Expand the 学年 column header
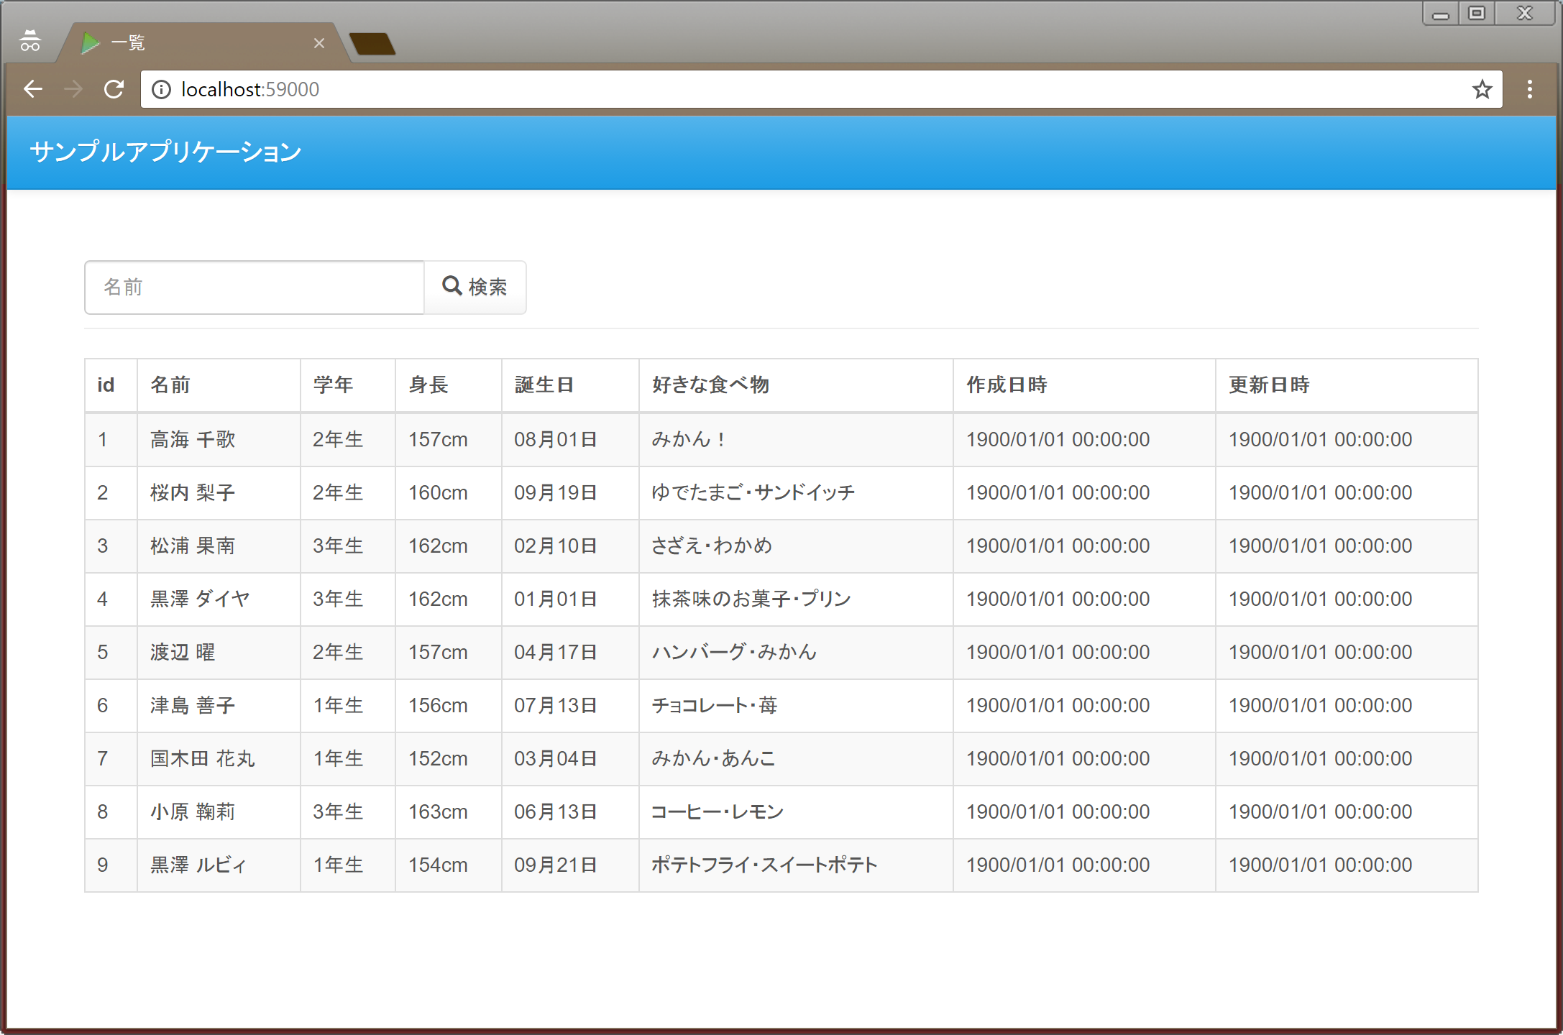 coord(332,385)
